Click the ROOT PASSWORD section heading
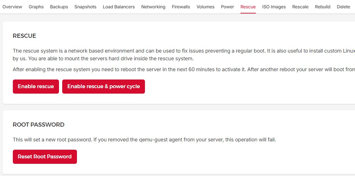355x176 pixels. point(38,125)
